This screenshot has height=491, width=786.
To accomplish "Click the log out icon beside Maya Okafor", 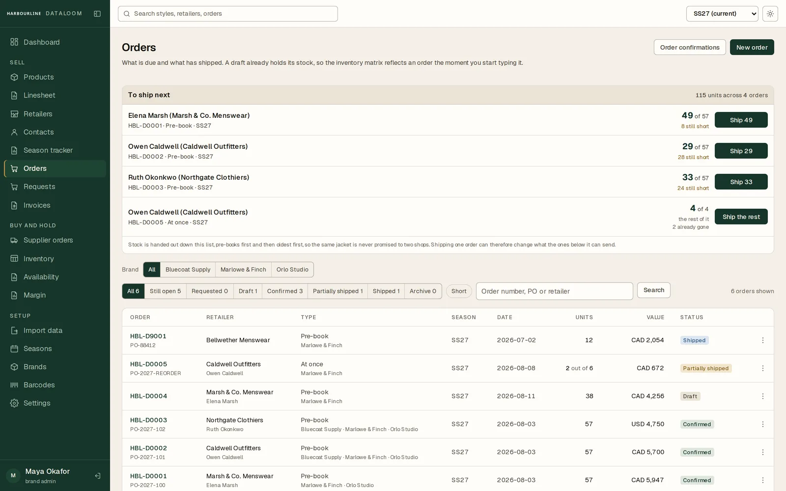I will [98, 476].
